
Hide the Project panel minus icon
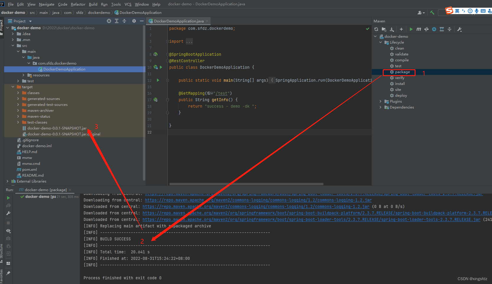[142, 21]
